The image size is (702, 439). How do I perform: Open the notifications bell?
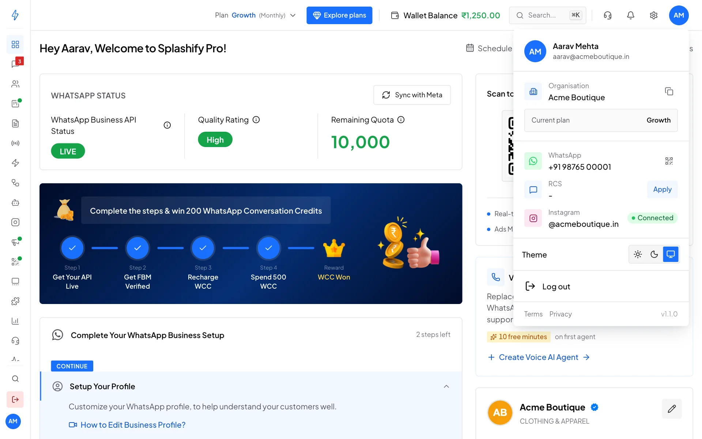coord(630,15)
